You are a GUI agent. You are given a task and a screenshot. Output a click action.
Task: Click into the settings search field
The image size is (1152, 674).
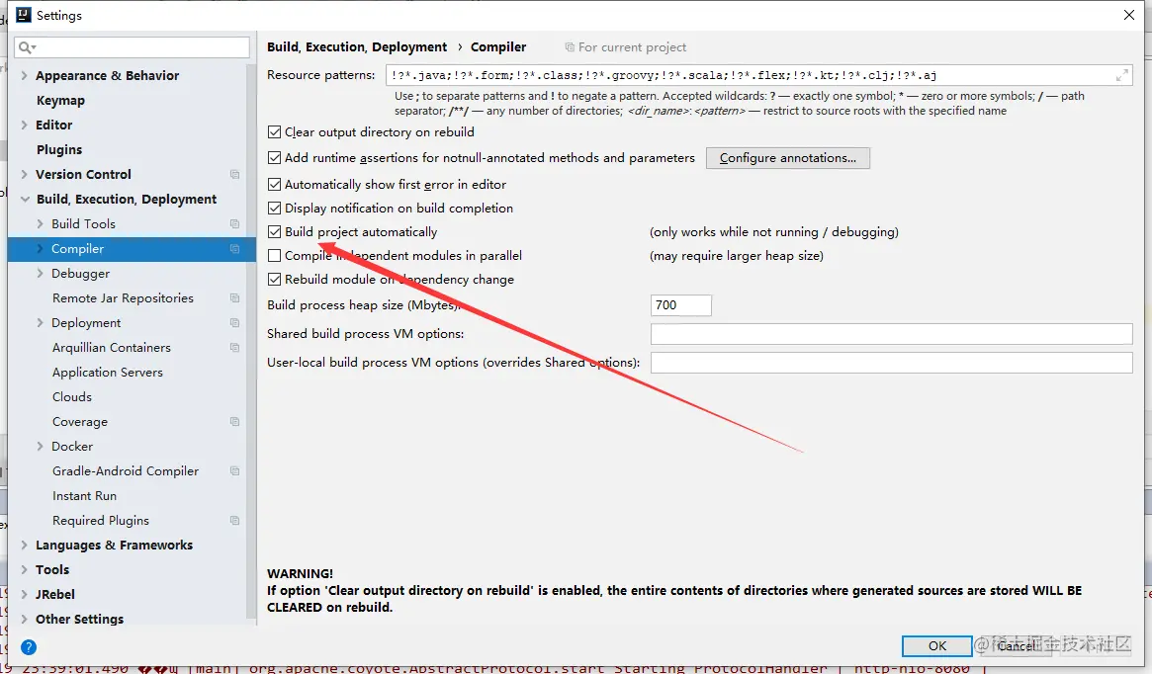(x=133, y=47)
